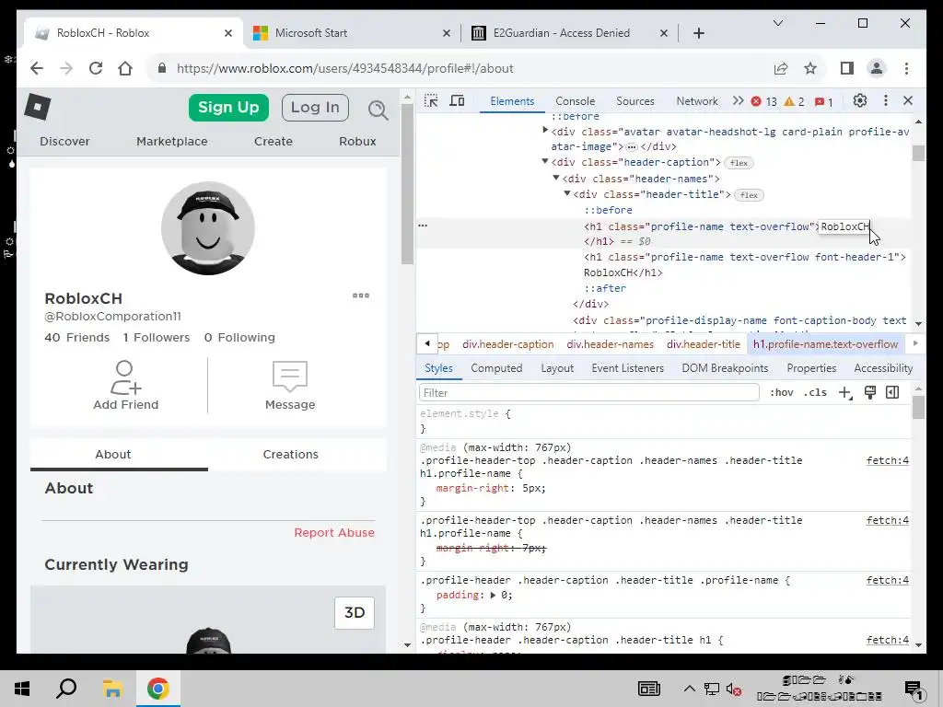Bookmark this tab with the star
Screen dimensions: 943x707
pos(810,68)
